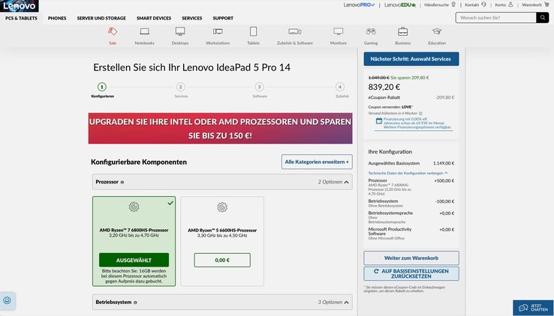Open the Gaming controller icon
The width and height of the screenshot is (554, 316).
(x=371, y=32)
